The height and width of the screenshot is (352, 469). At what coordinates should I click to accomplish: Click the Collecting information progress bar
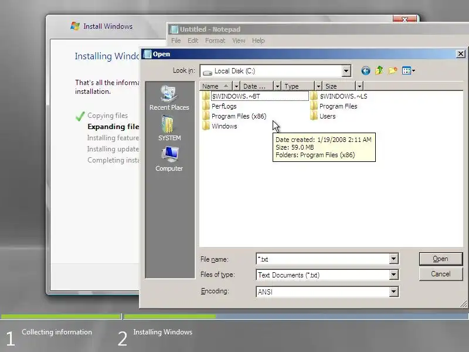(61, 316)
